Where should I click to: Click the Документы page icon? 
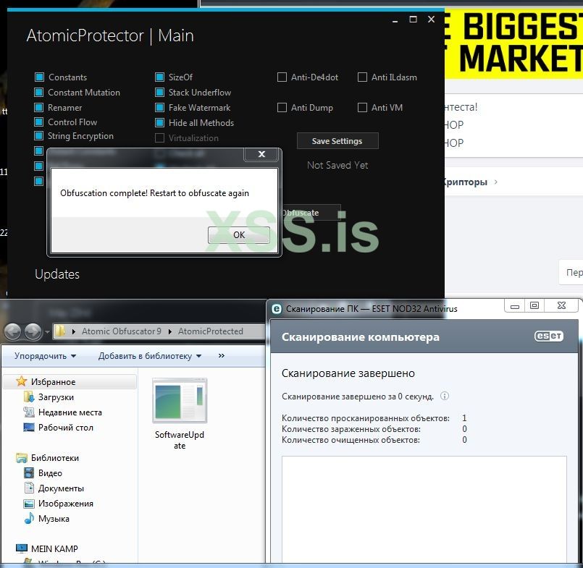tap(29, 488)
